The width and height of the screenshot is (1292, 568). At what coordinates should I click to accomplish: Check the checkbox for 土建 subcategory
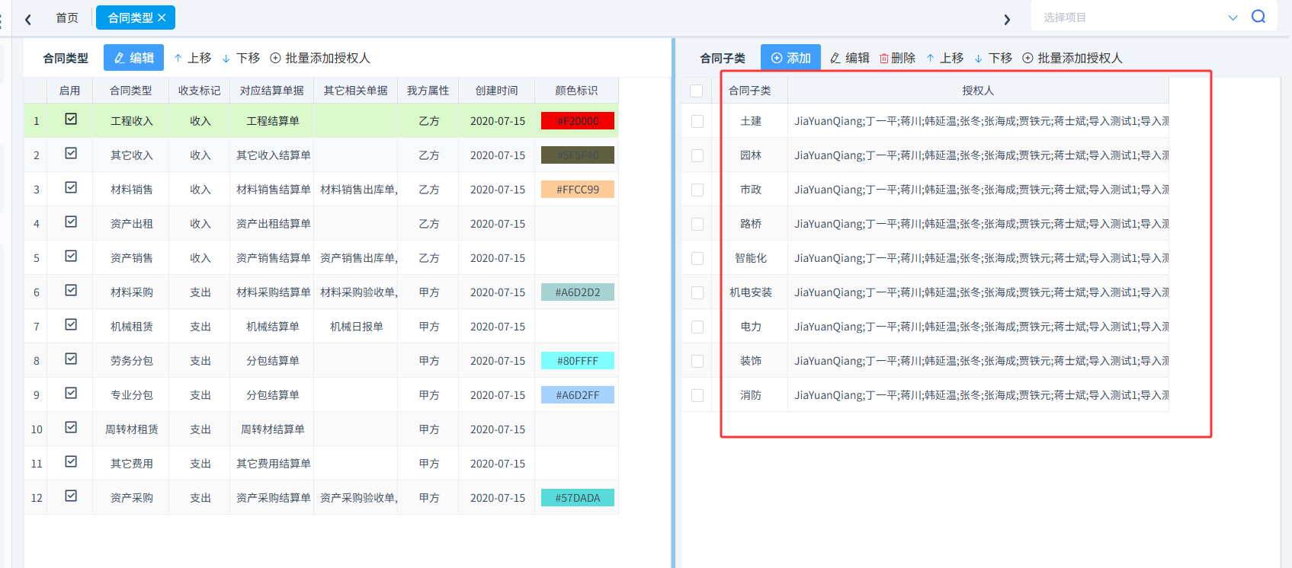pyautogui.click(x=697, y=121)
